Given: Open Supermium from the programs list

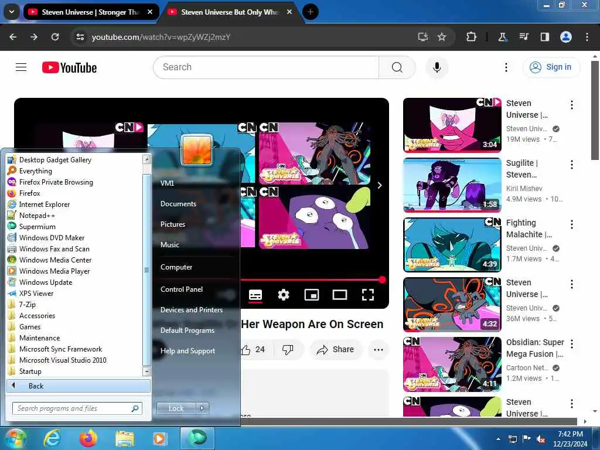Looking at the screenshot, I should point(37,227).
